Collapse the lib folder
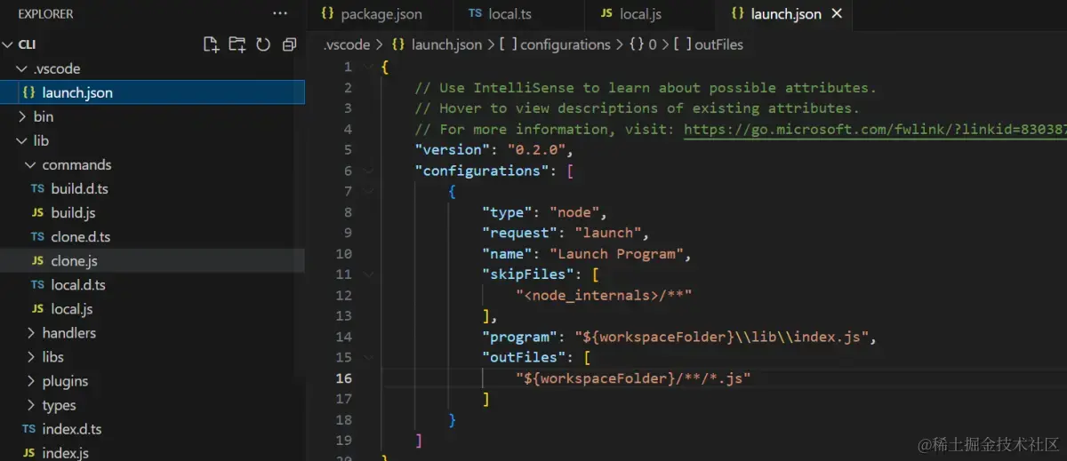The image size is (1067, 461). [x=21, y=140]
